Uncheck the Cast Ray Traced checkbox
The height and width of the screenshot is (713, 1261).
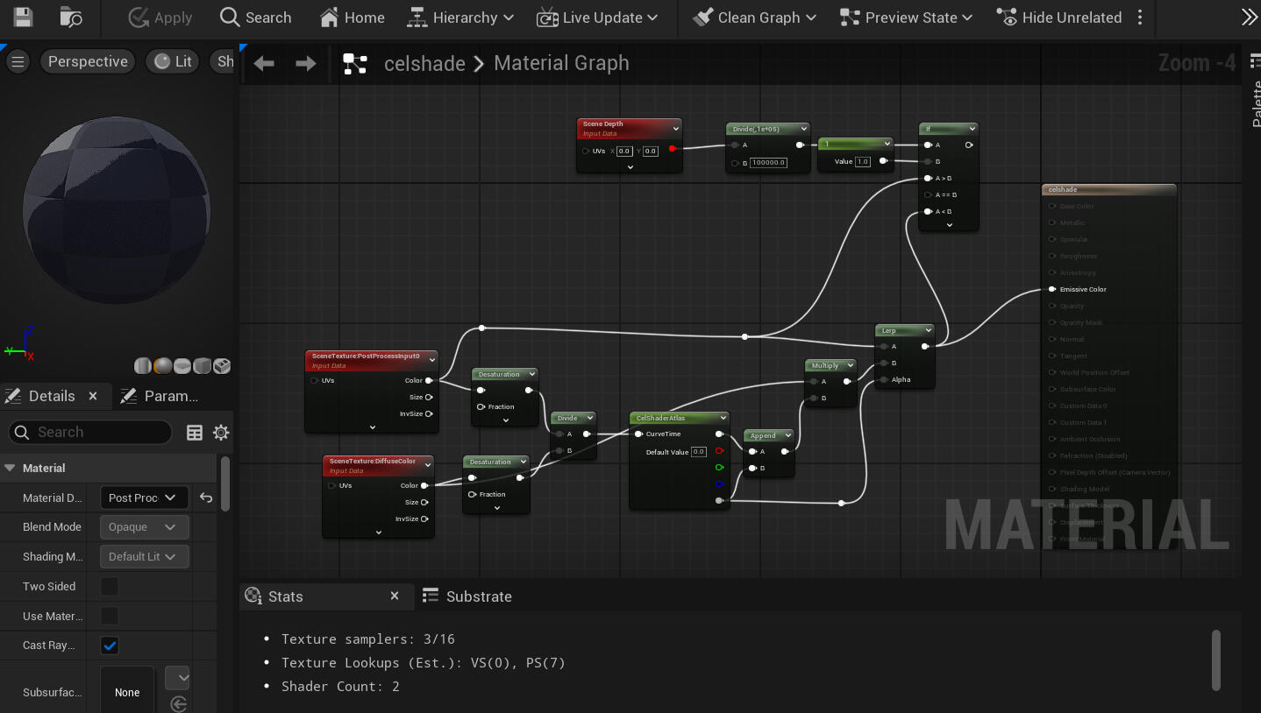[x=110, y=646]
